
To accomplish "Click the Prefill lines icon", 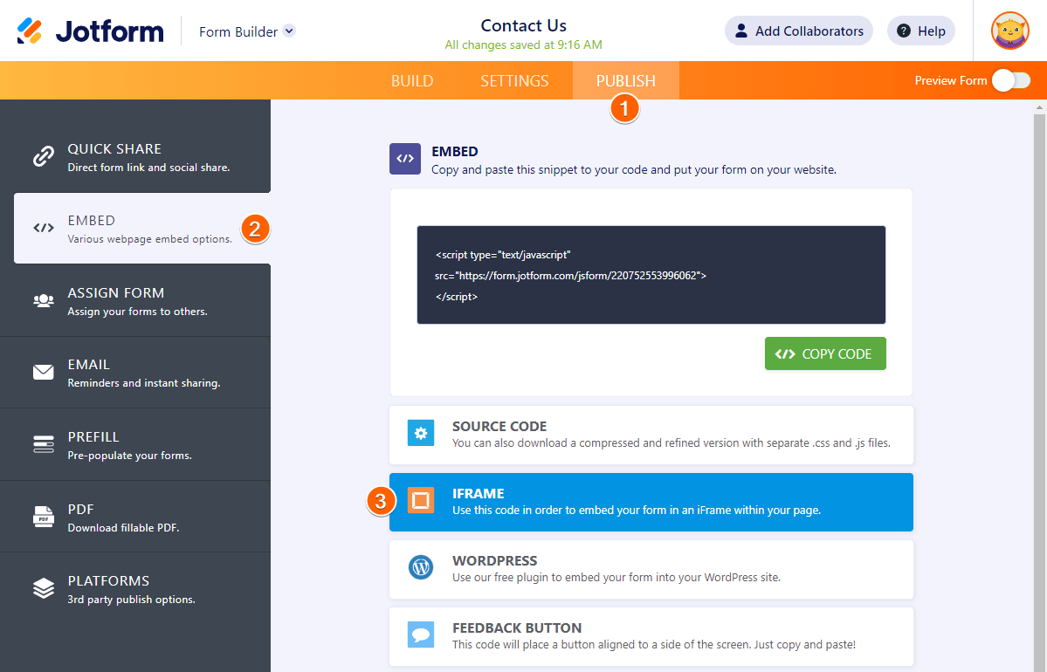I will 44,443.
